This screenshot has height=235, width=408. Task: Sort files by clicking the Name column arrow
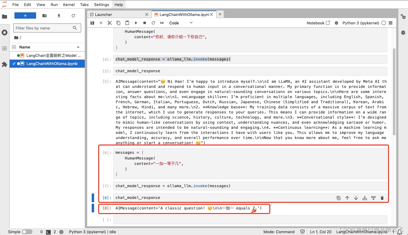click(x=78, y=47)
